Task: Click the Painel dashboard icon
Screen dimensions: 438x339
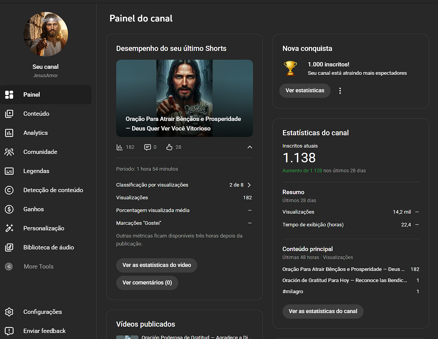Action: coord(9,95)
